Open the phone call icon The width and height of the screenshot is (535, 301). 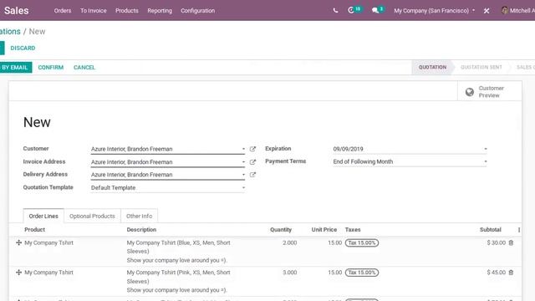pos(335,11)
